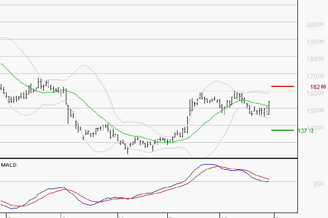Click the green 137.12 price label
Screen dimensions: 328x218
[306, 131]
